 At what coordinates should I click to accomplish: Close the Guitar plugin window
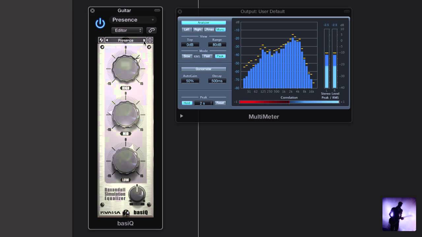92,11
